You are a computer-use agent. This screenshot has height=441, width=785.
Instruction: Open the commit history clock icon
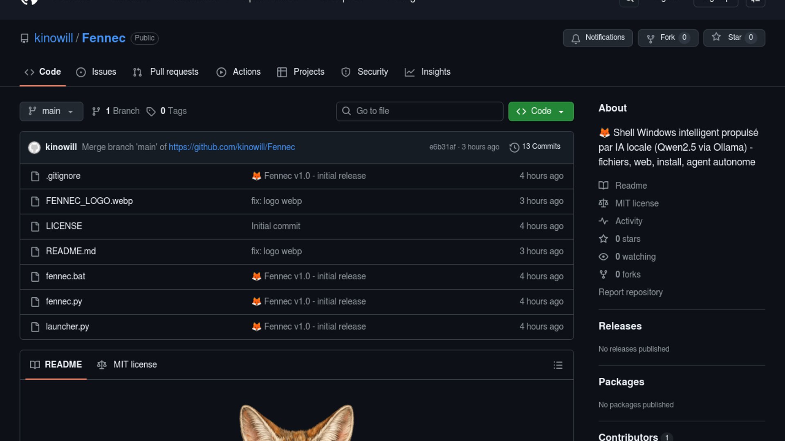514,147
